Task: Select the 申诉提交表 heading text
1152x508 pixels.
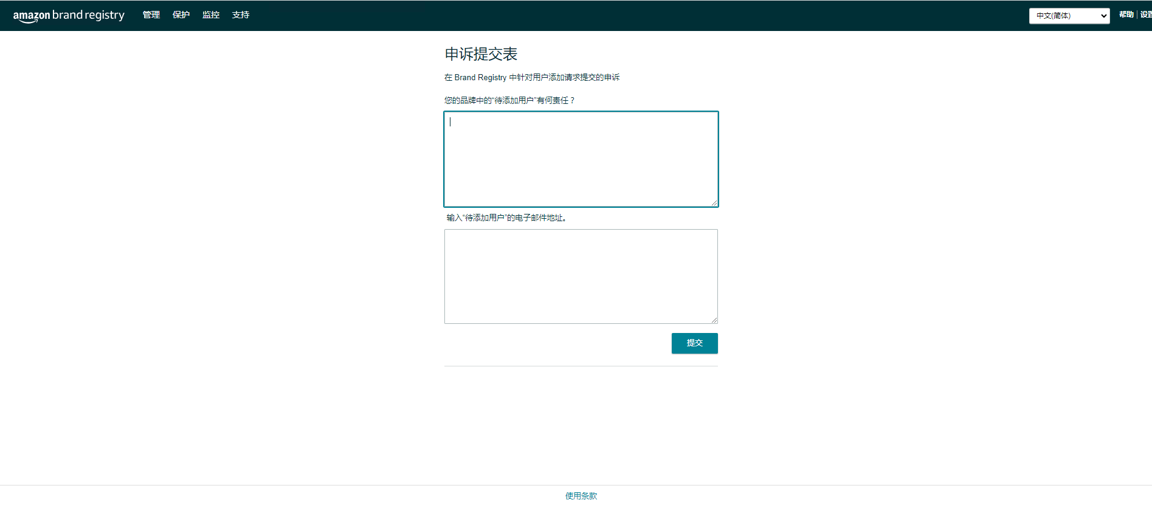Action: tap(481, 54)
